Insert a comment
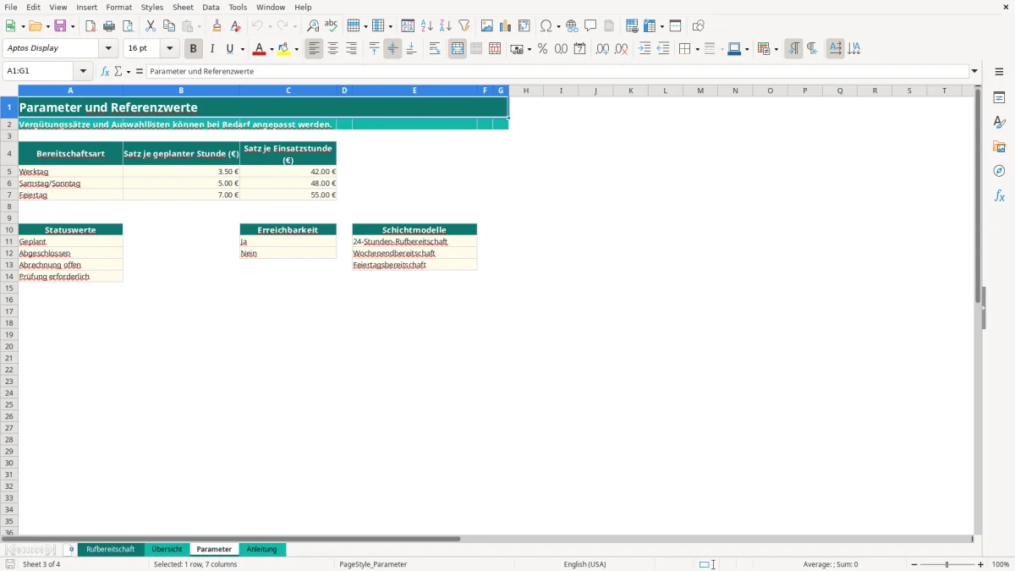Screen dimensions: 1015x571 pyautogui.click(x=591, y=26)
